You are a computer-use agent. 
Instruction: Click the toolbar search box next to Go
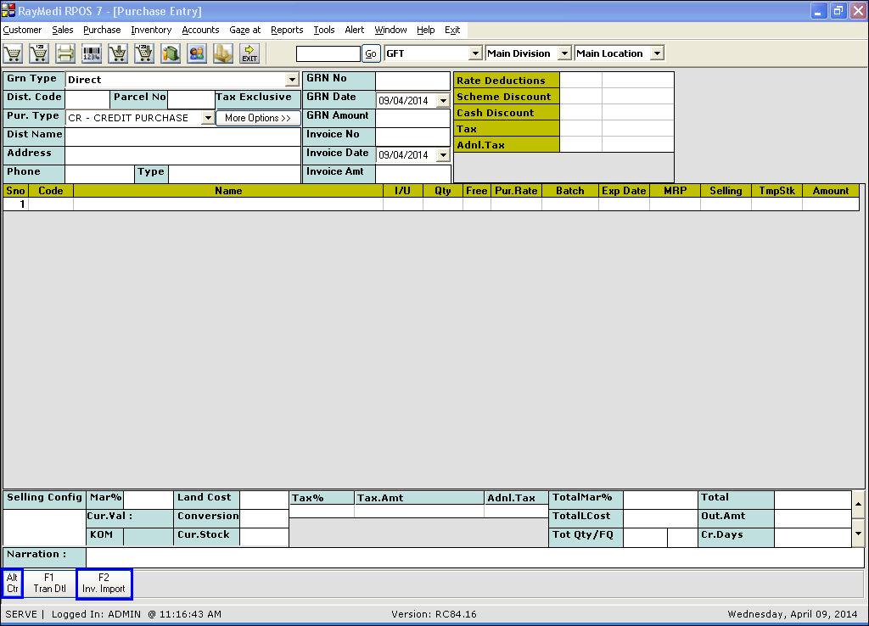[328, 53]
